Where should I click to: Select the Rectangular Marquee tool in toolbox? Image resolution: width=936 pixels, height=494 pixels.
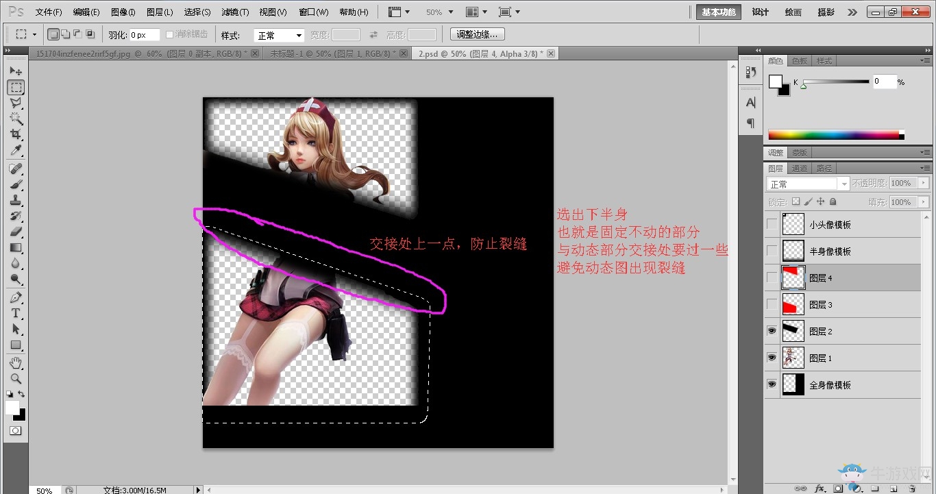16,87
